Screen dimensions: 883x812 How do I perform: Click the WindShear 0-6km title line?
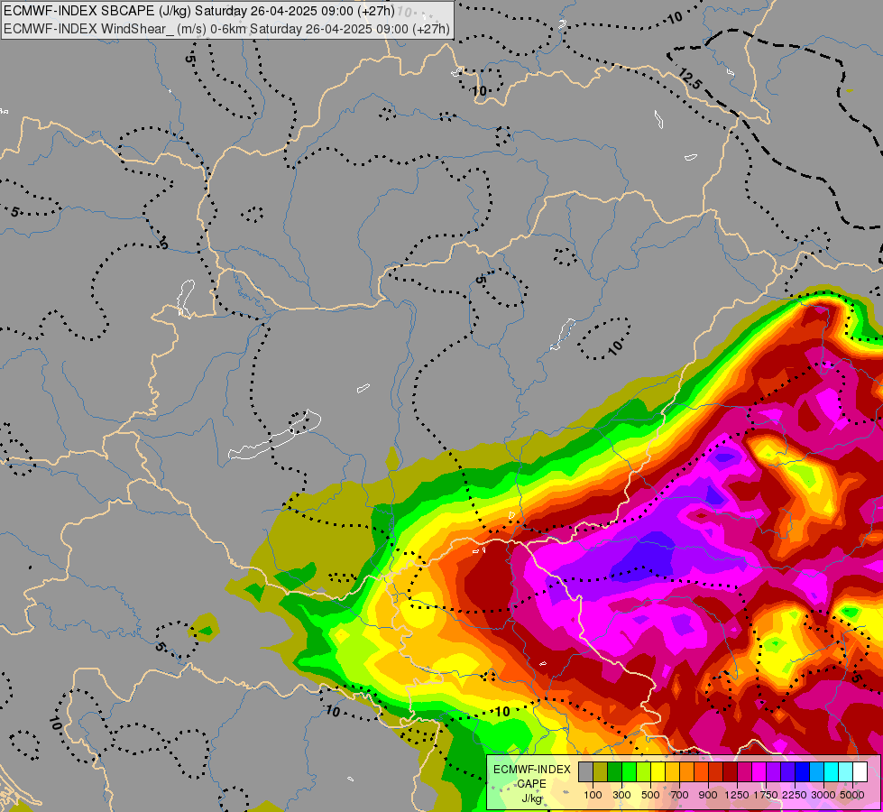pyautogui.click(x=226, y=29)
